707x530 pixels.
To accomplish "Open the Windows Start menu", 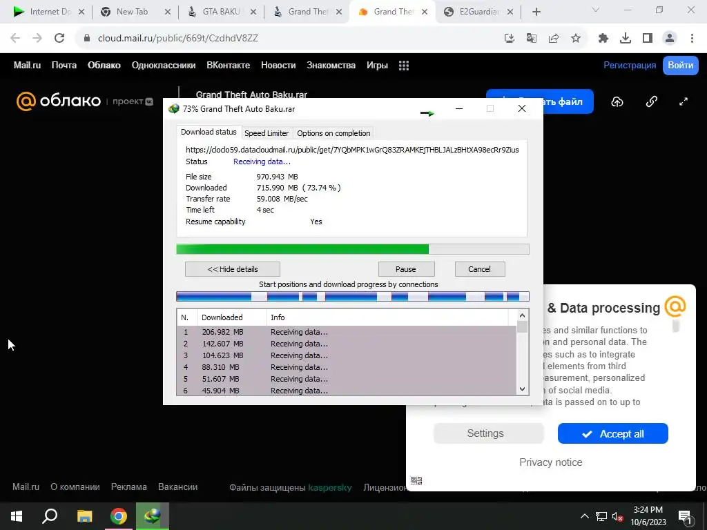I will pos(17,516).
